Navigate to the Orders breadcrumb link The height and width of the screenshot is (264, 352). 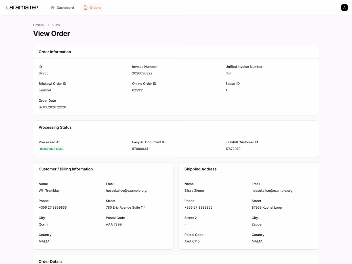click(38, 25)
